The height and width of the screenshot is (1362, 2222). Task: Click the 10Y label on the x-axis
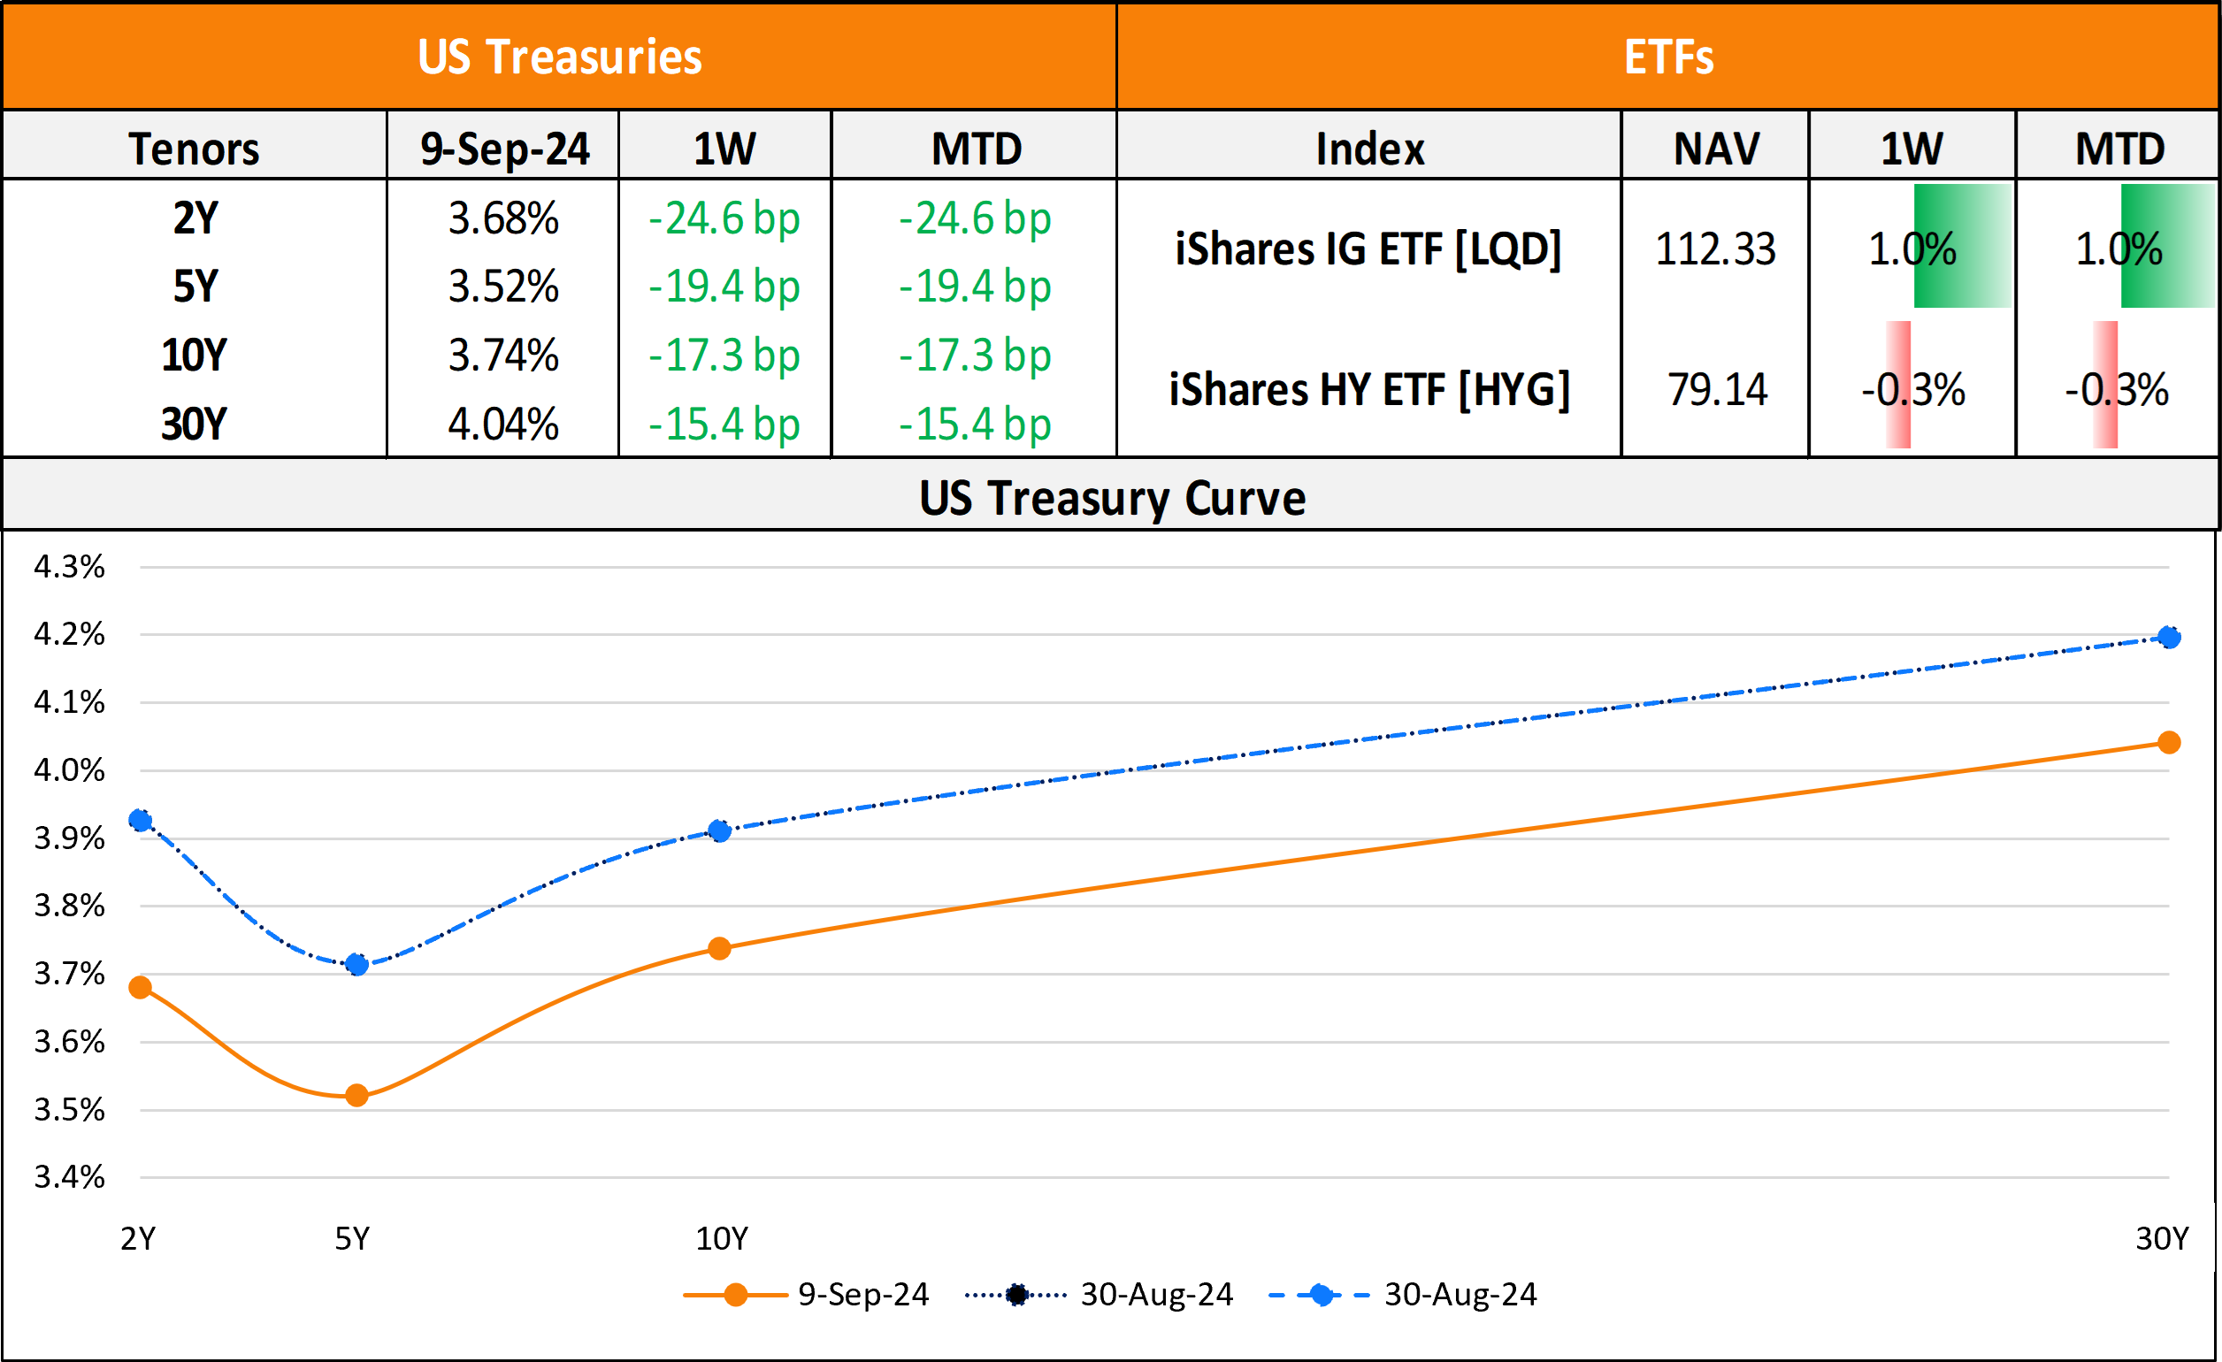[x=722, y=1238]
